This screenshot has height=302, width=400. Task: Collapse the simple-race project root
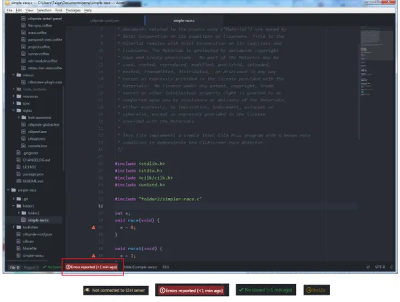click(x=8, y=190)
